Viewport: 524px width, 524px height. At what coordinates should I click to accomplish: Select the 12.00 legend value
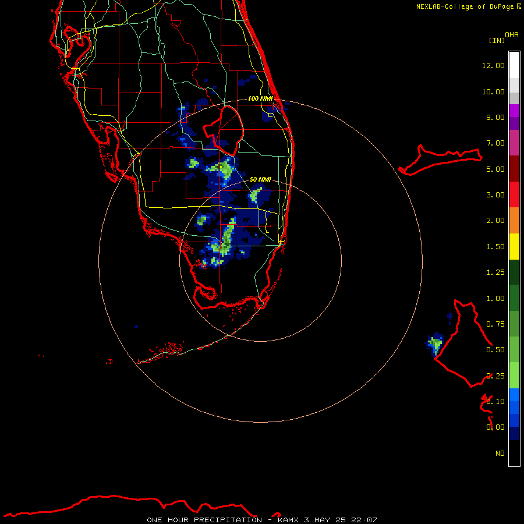point(493,65)
